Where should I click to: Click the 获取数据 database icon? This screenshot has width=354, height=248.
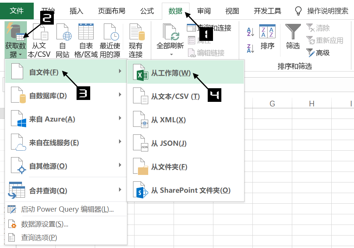point(16,31)
